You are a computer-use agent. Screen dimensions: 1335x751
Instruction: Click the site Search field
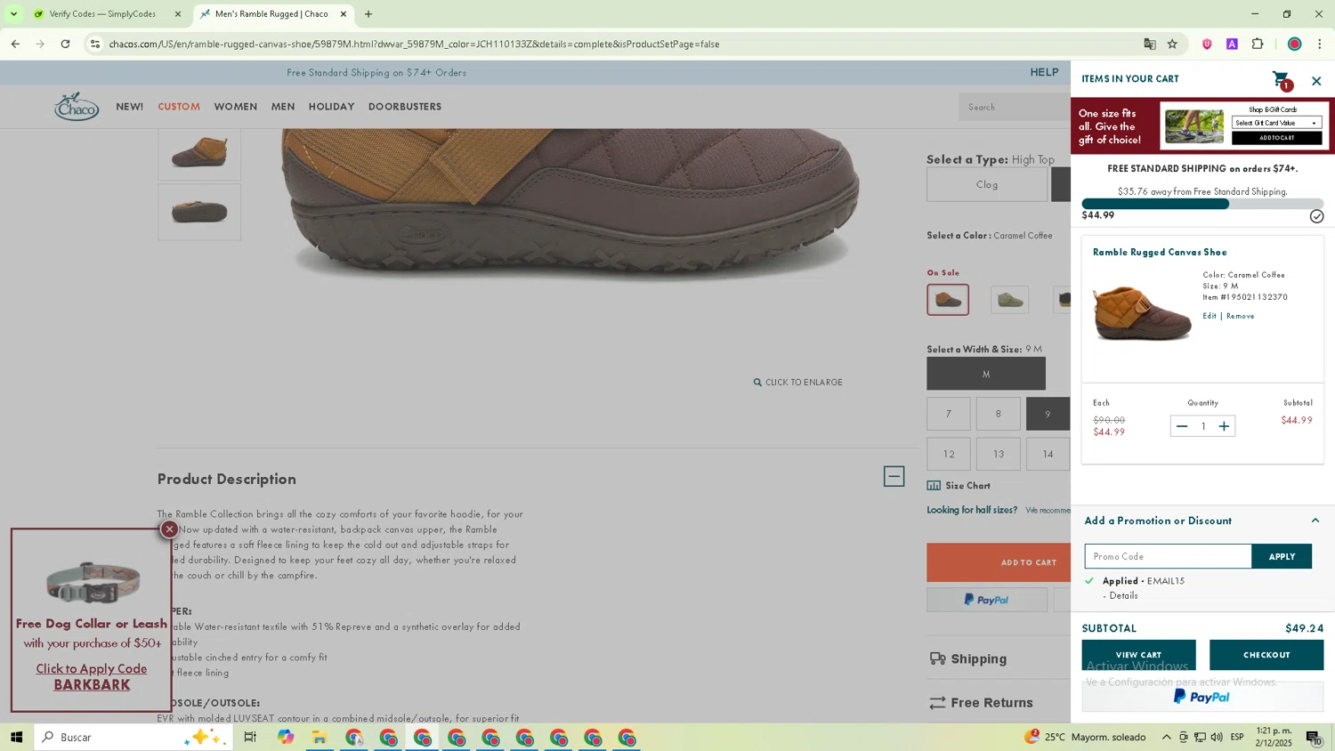pos(1015,107)
